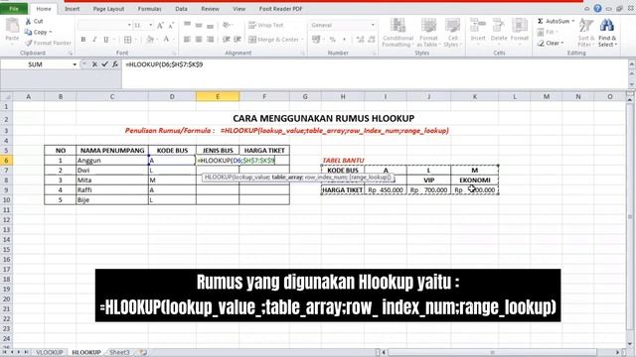Click the Font Color letter A icon
Image resolution: width=636 pixels, height=357 pixels.
click(x=166, y=40)
